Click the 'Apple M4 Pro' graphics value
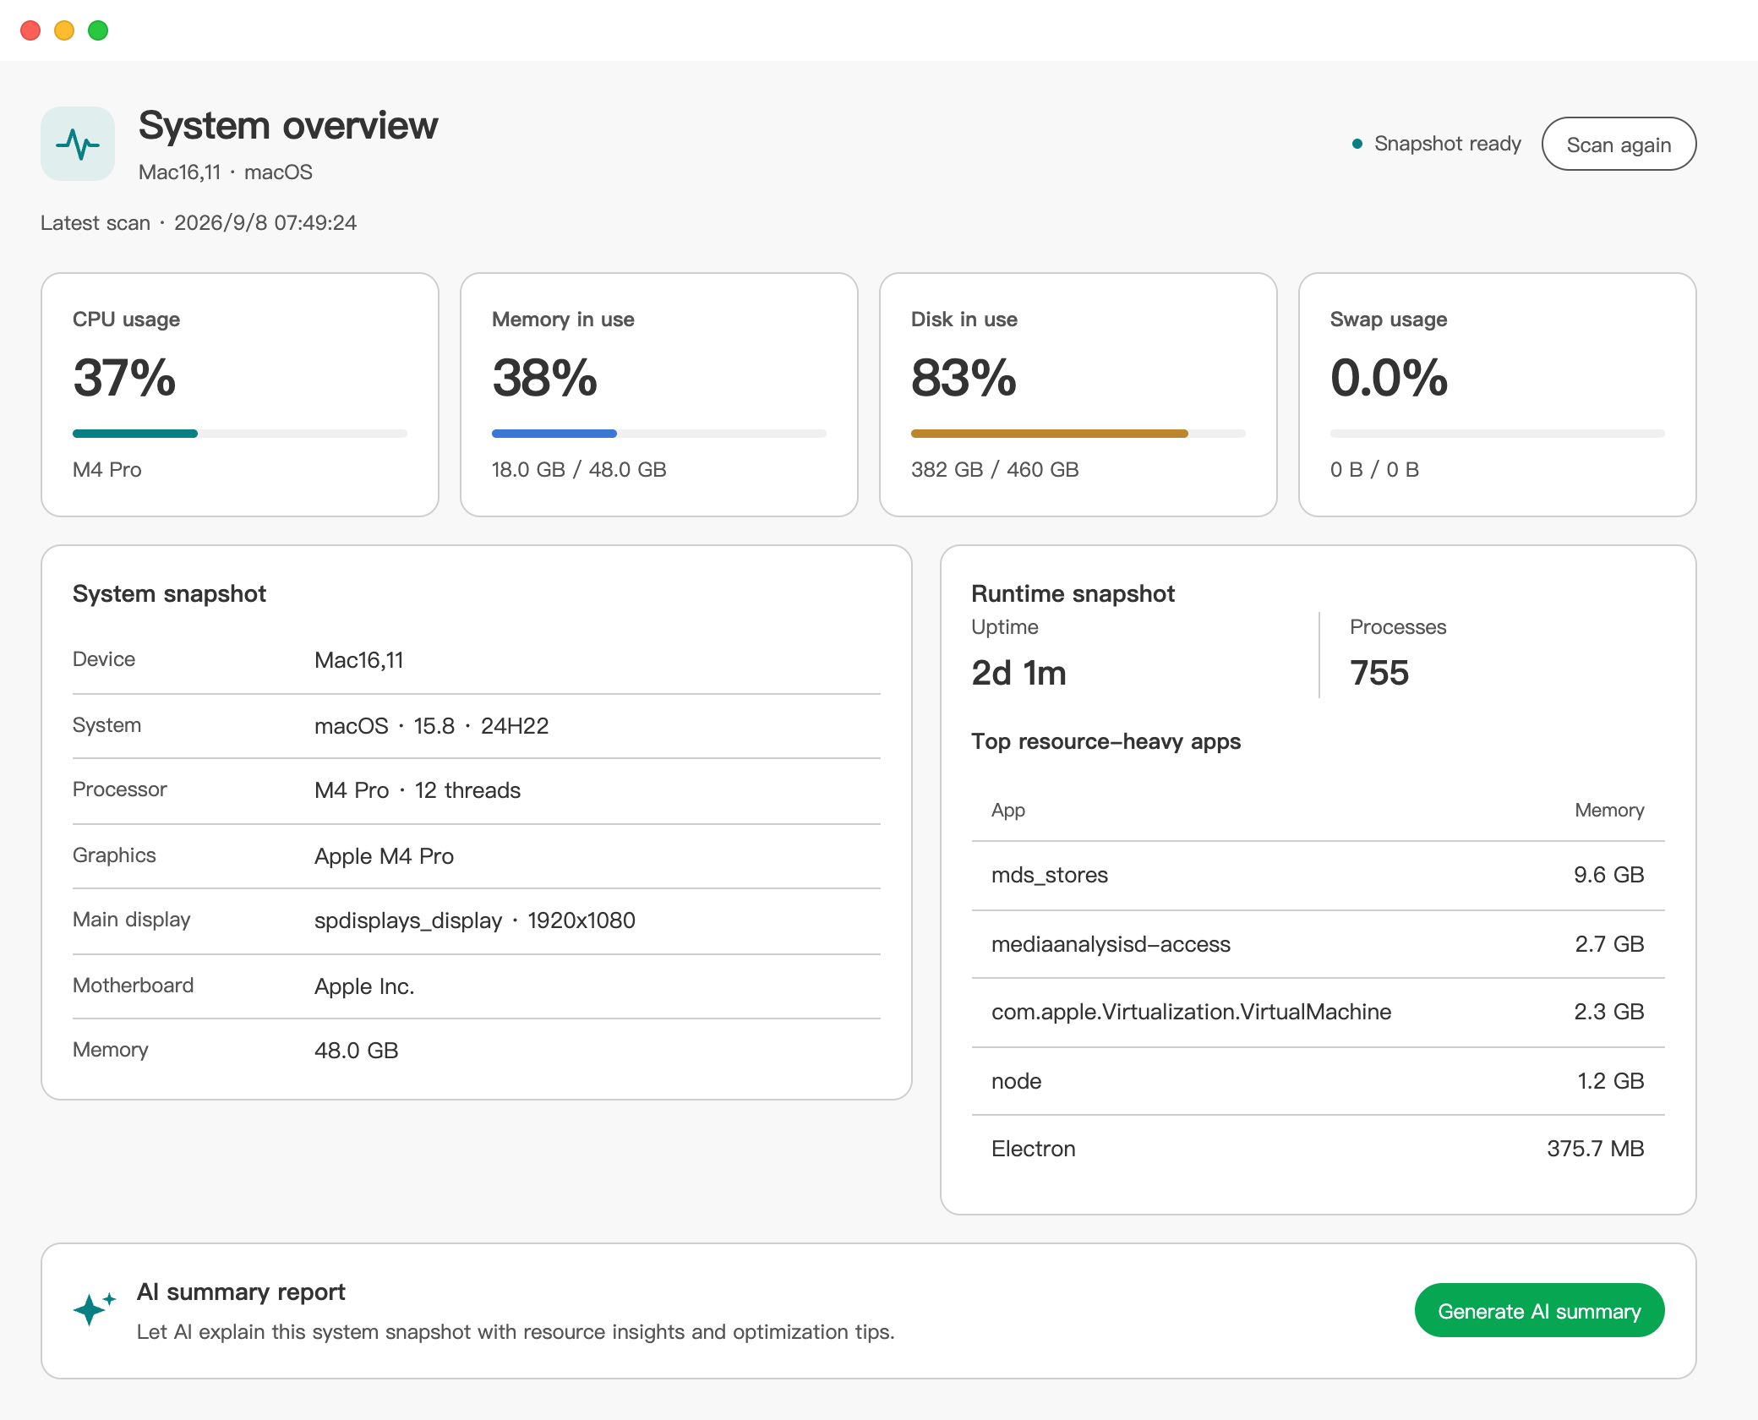This screenshot has width=1758, height=1420. pos(384,856)
